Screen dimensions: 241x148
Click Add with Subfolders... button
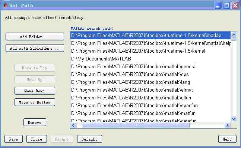coord(35,48)
